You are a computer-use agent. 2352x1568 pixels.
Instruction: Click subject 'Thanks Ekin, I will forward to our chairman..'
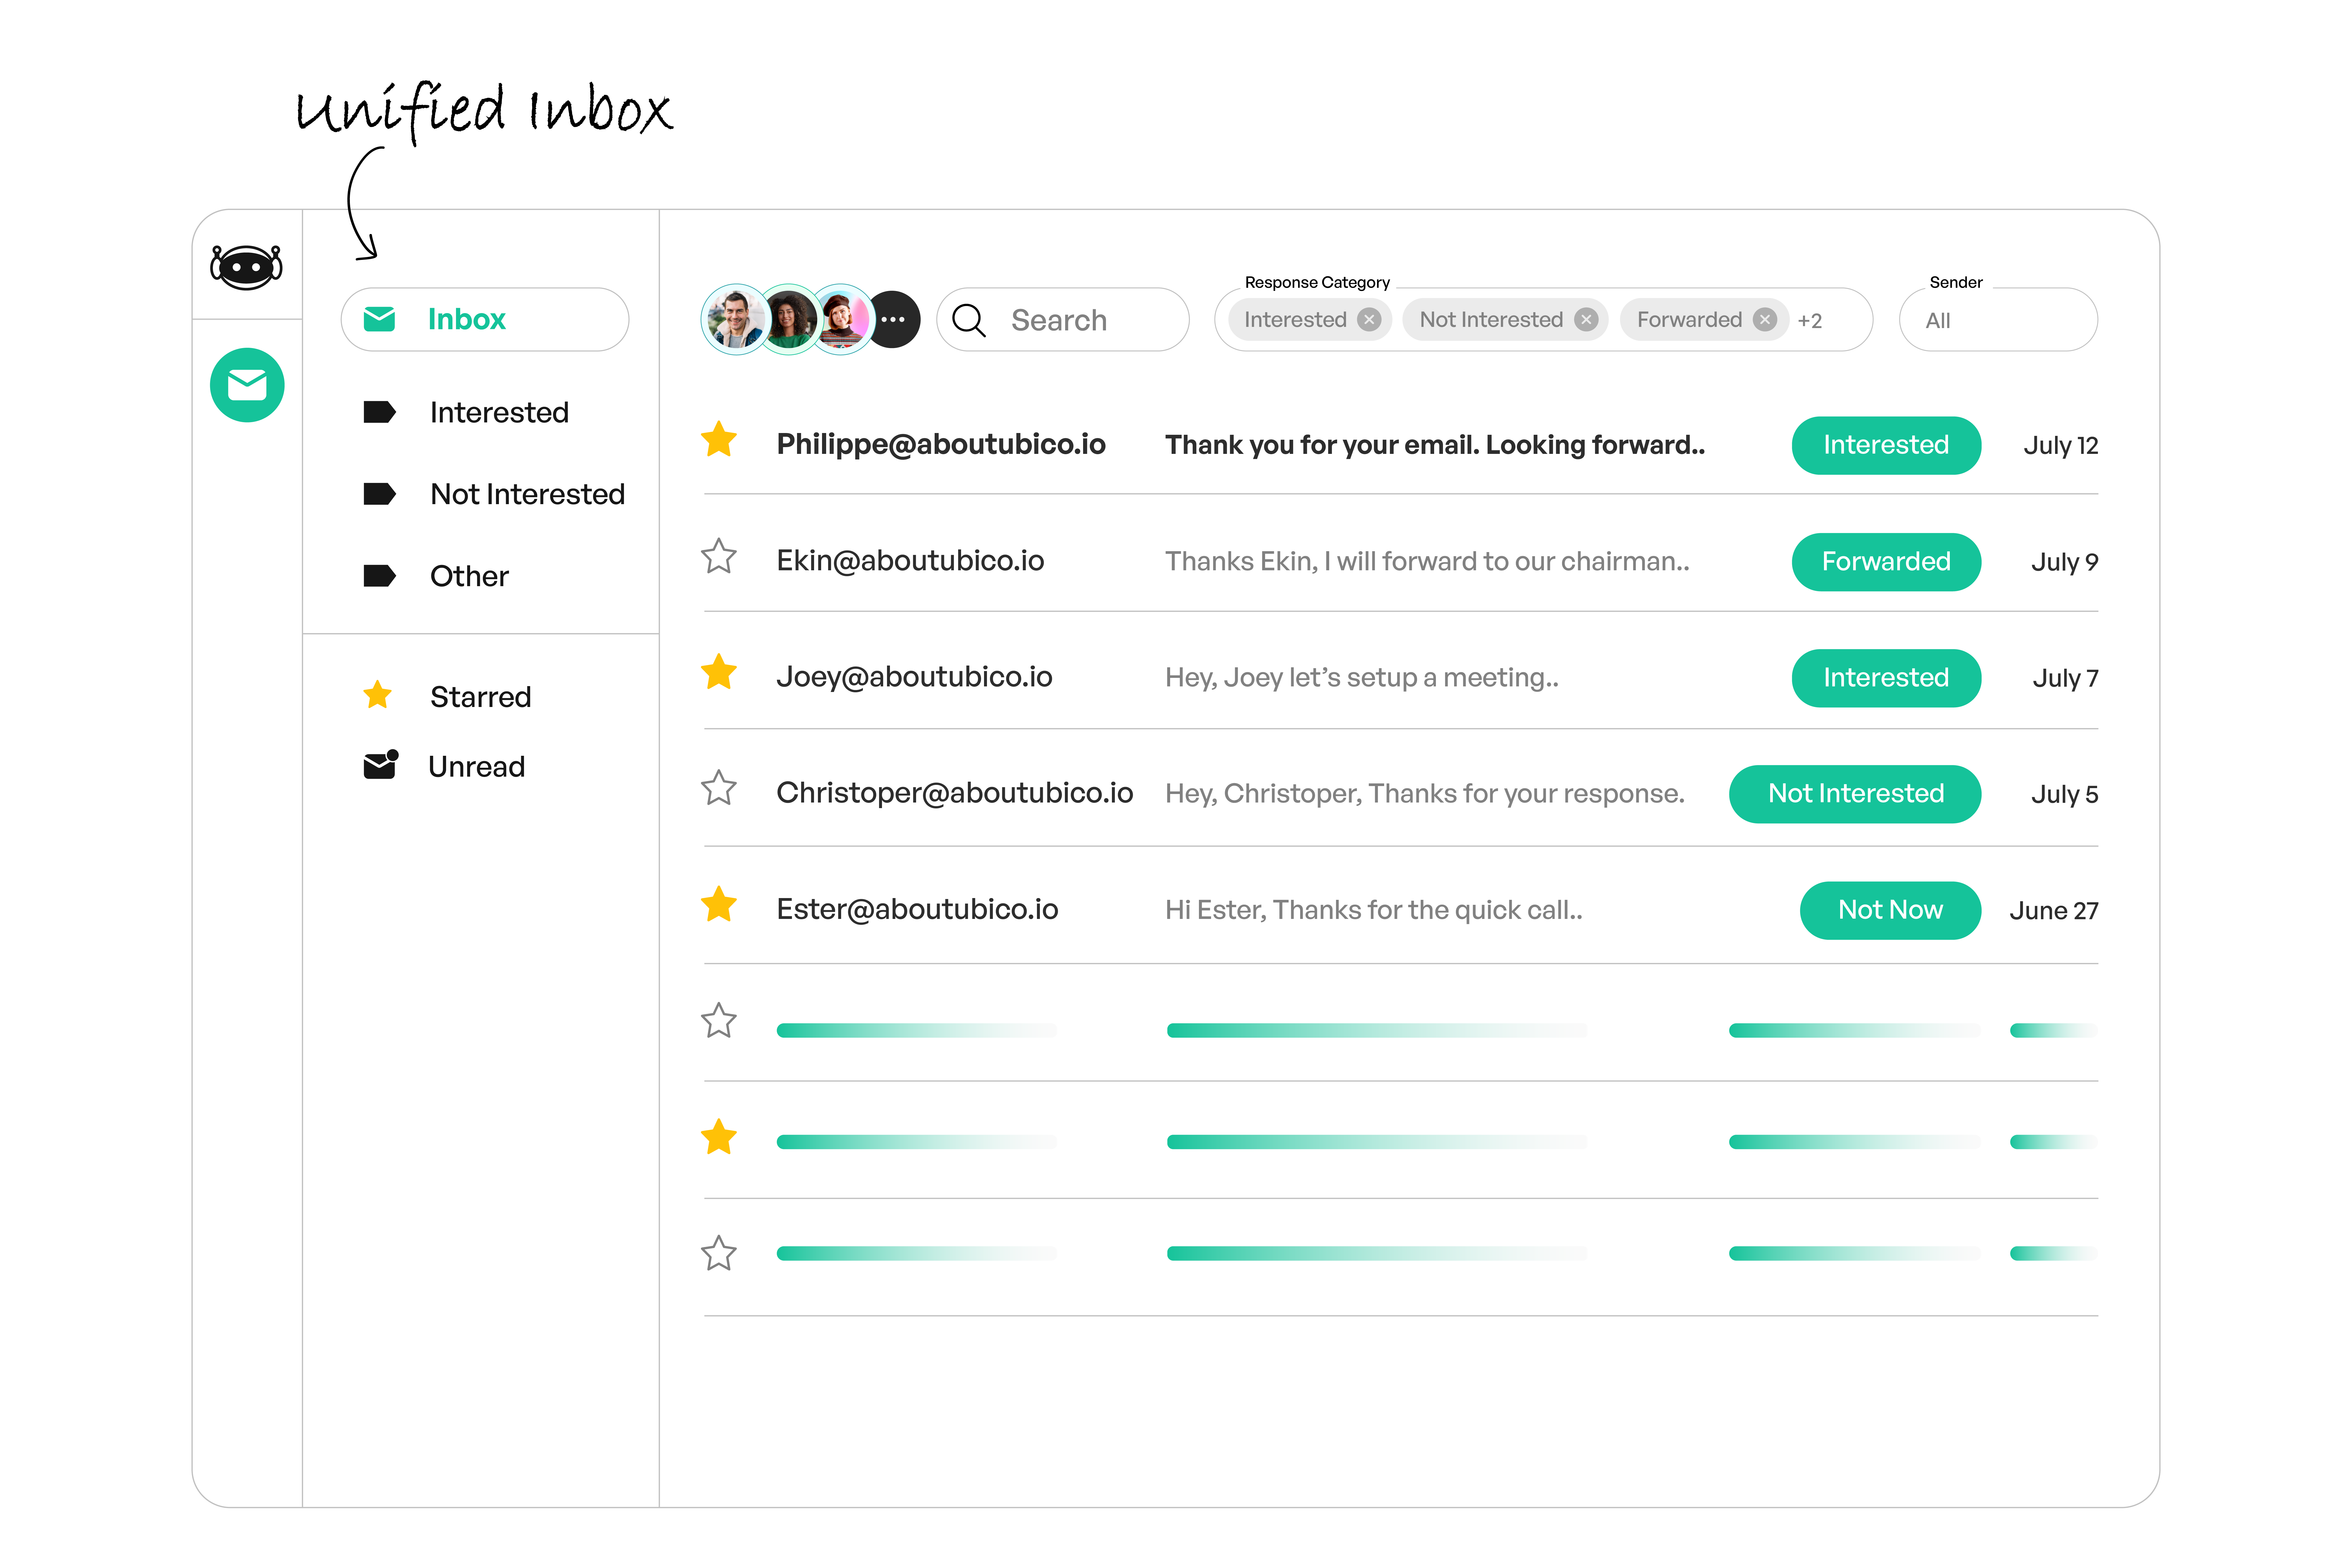click(1427, 561)
